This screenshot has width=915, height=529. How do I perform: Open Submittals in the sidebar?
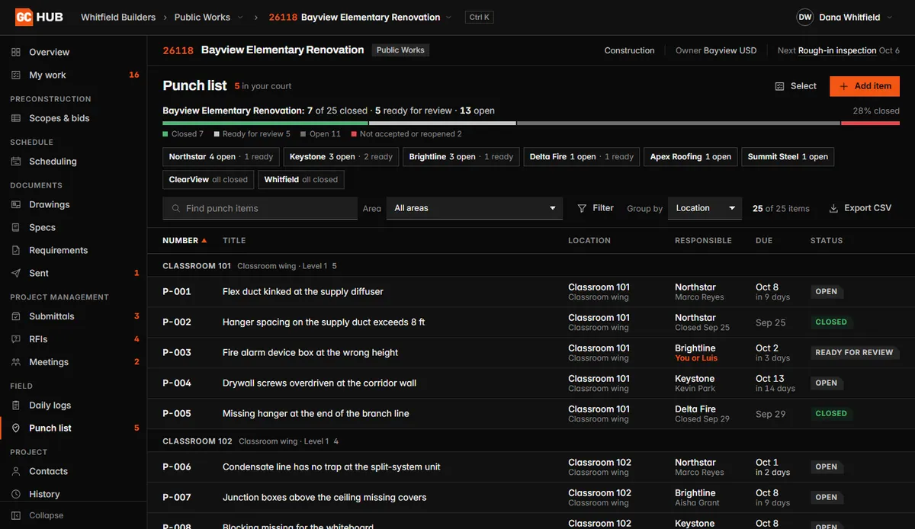[73, 316]
